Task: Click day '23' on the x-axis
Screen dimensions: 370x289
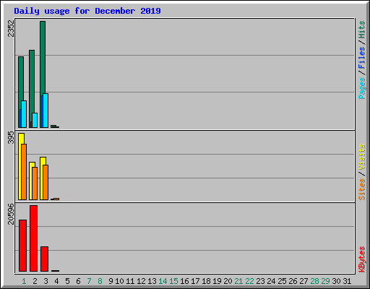Action: tap(260, 281)
